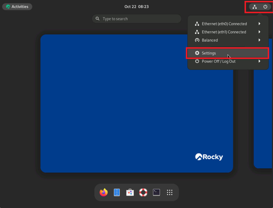The image size is (273, 208).
Task: Select Ethernet (eth0) Connected entry
Action: pyautogui.click(x=228, y=24)
